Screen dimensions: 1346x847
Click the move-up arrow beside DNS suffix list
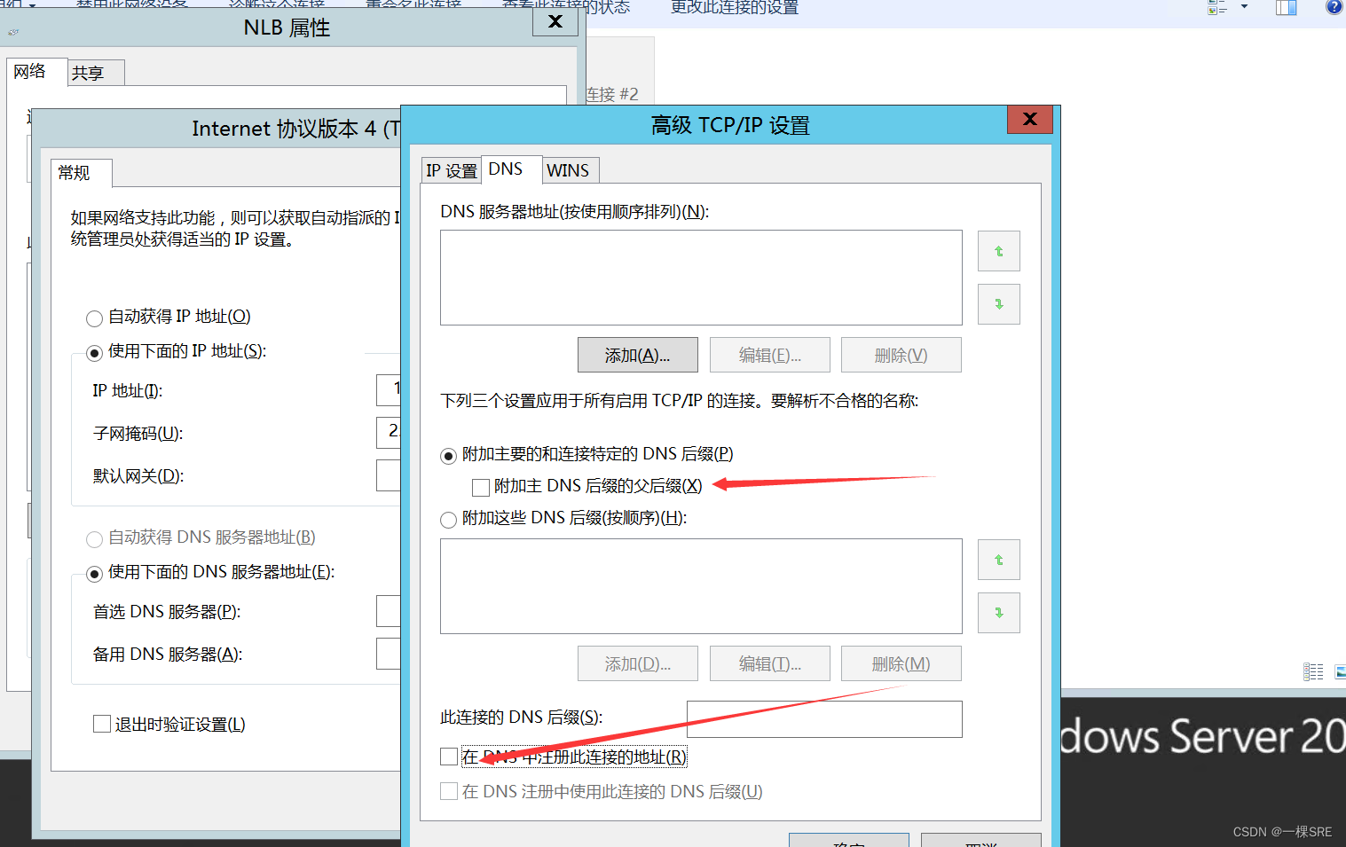click(998, 560)
